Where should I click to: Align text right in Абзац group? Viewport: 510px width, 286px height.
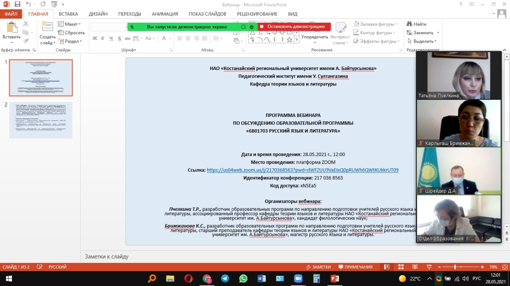pos(196,39)
